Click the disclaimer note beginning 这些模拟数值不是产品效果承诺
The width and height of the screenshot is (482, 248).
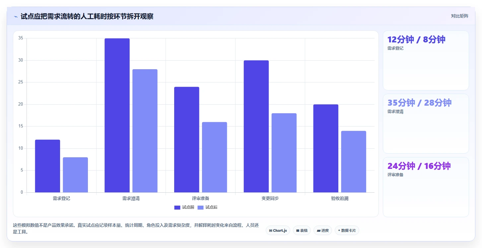pos(136,228)
